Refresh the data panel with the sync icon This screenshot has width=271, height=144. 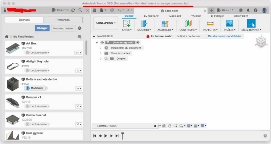[x=73, y=11]
